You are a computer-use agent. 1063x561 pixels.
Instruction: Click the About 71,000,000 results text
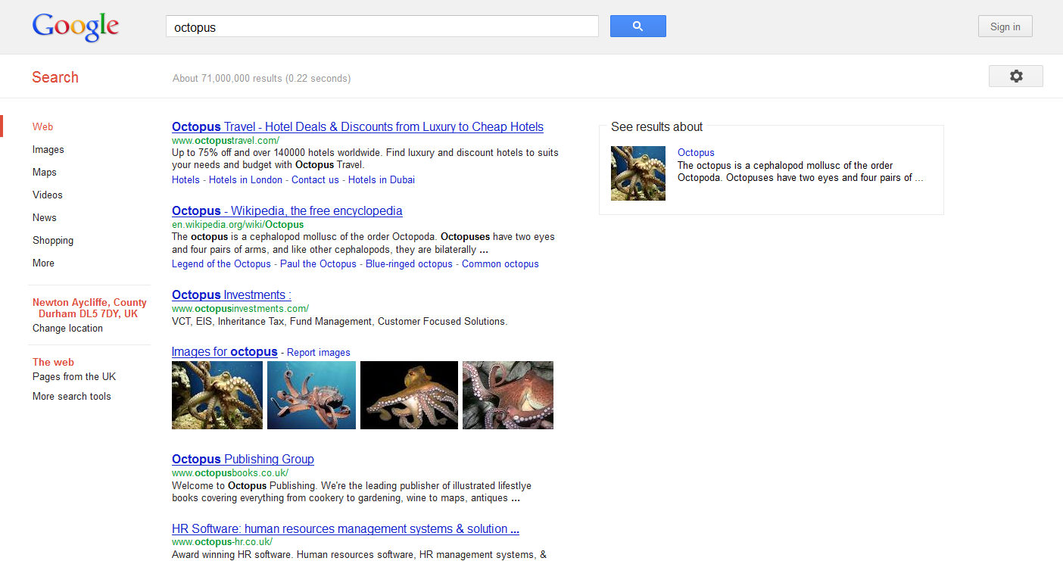coord(261,78)
